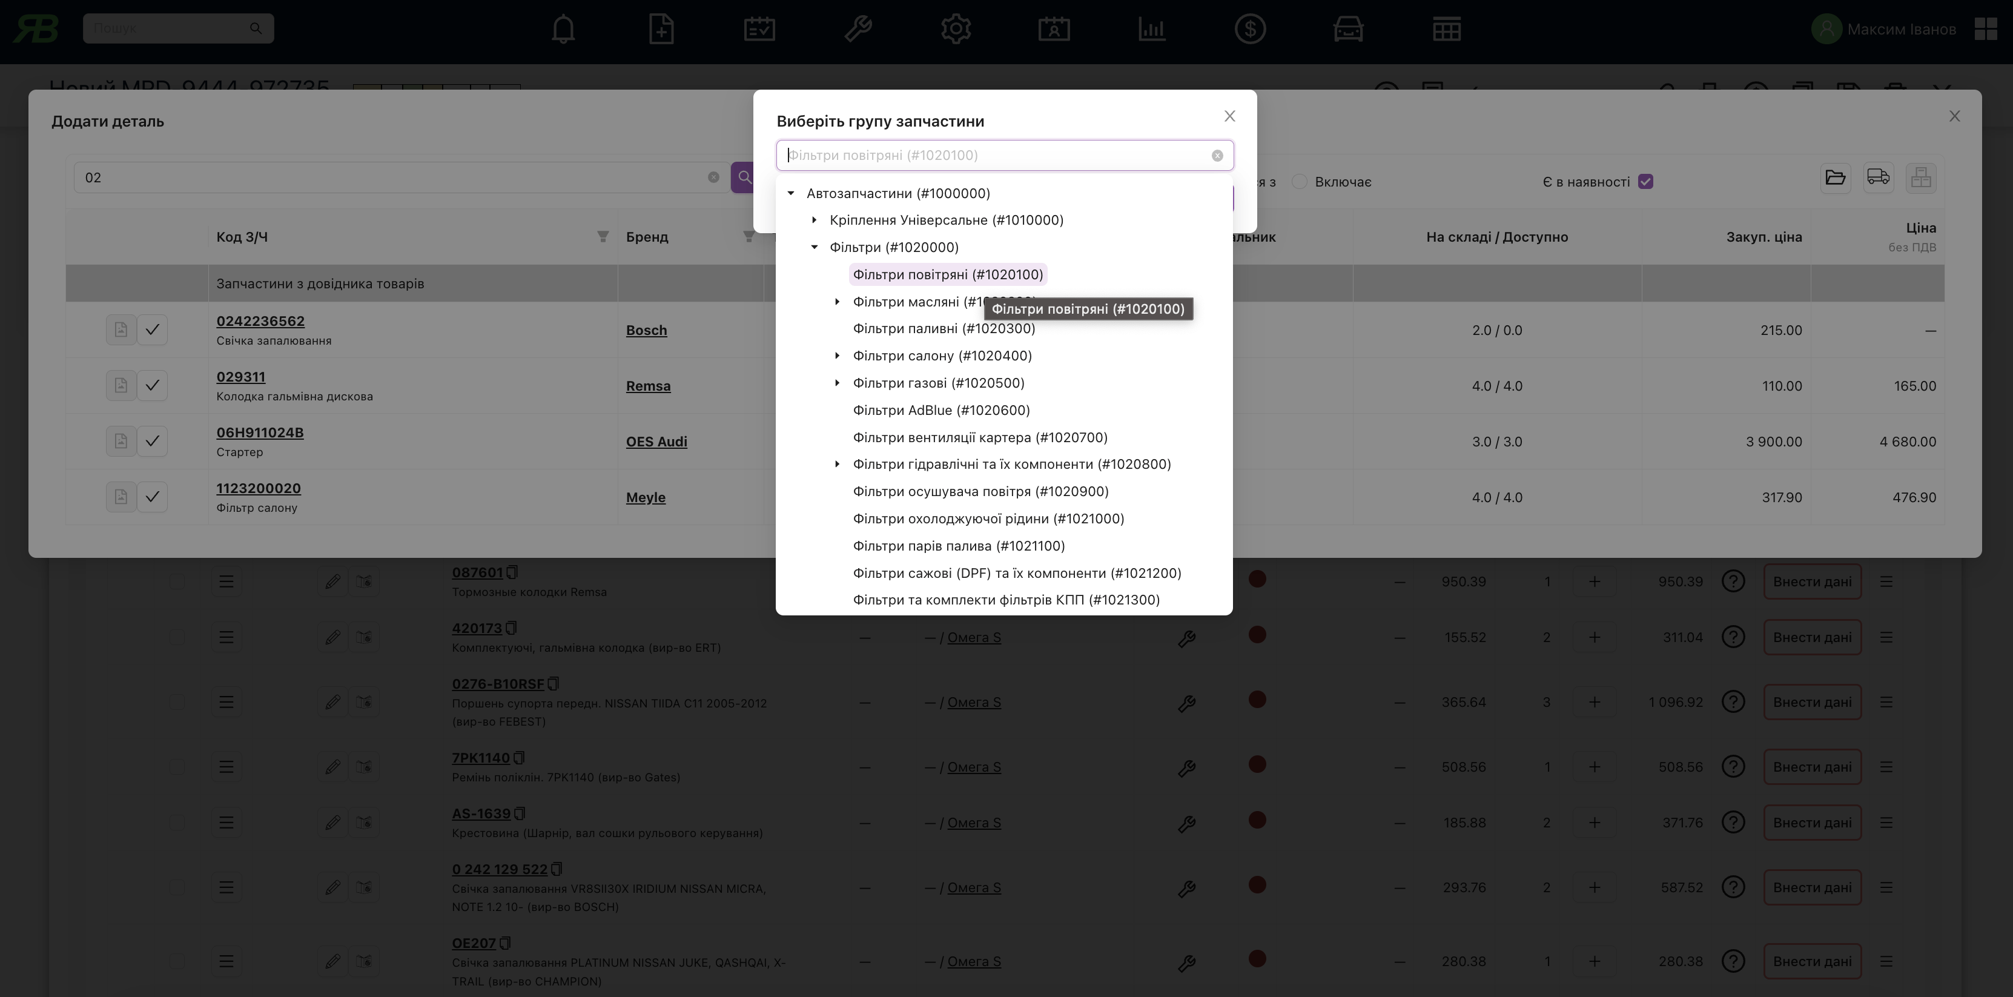Expand 'Кріплення Універсальне (#1010000)' node

coord(815,220)
